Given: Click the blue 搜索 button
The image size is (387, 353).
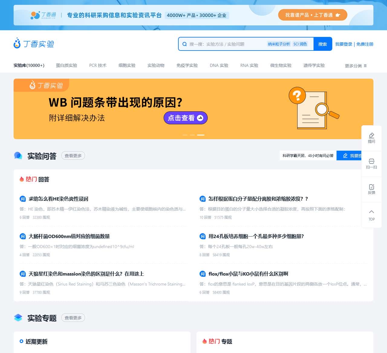Looking at the screenshot, I should point(323,44).
